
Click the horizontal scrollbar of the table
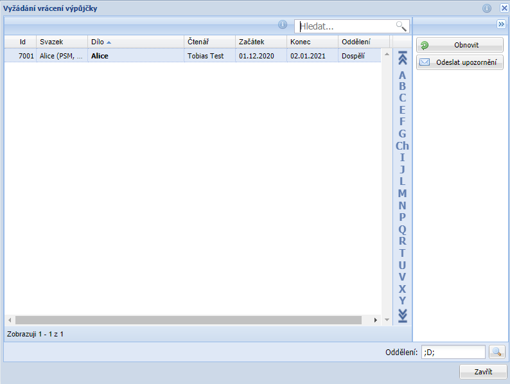coord(193,320)
